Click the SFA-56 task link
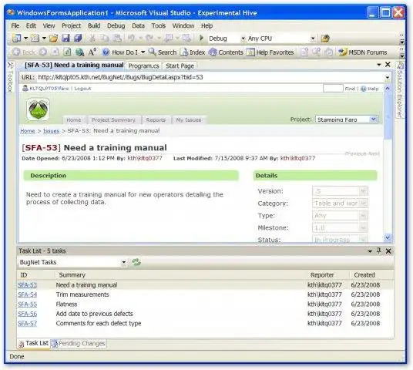The image size is (413, 370). pos(28,314)
